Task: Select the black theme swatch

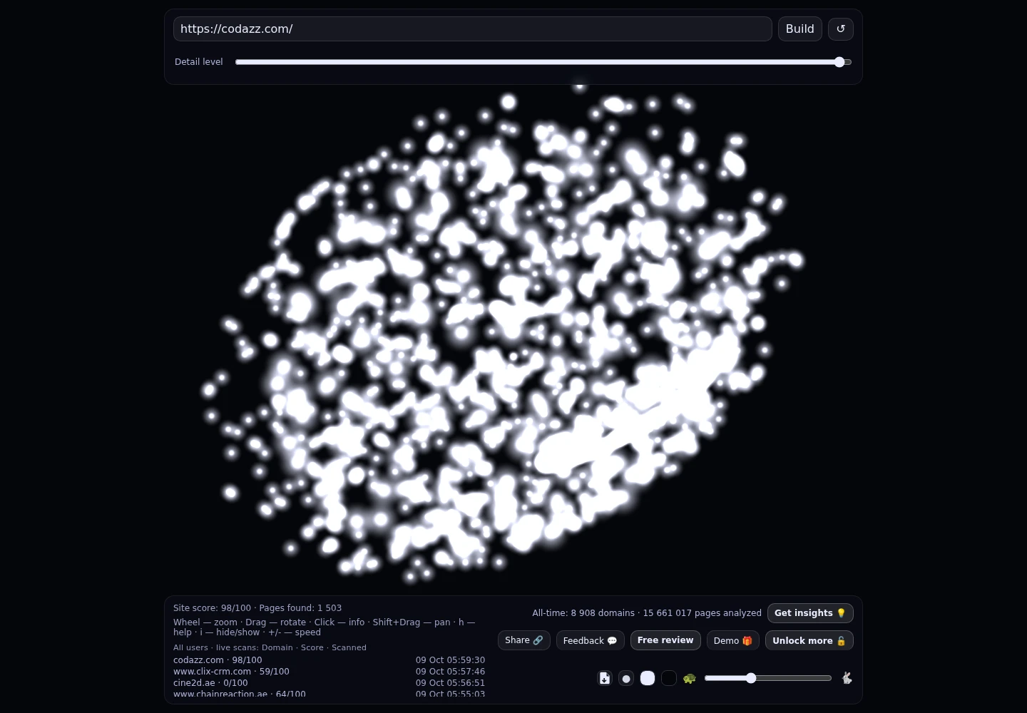Action: point(669,678)
